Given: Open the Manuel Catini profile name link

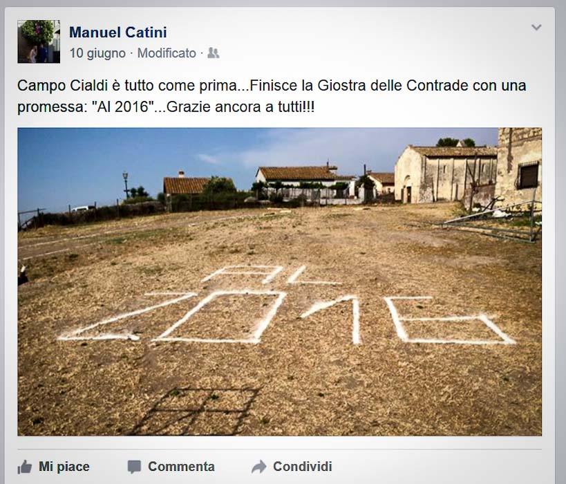Looking at the screenshot, I should coord(117,32).
